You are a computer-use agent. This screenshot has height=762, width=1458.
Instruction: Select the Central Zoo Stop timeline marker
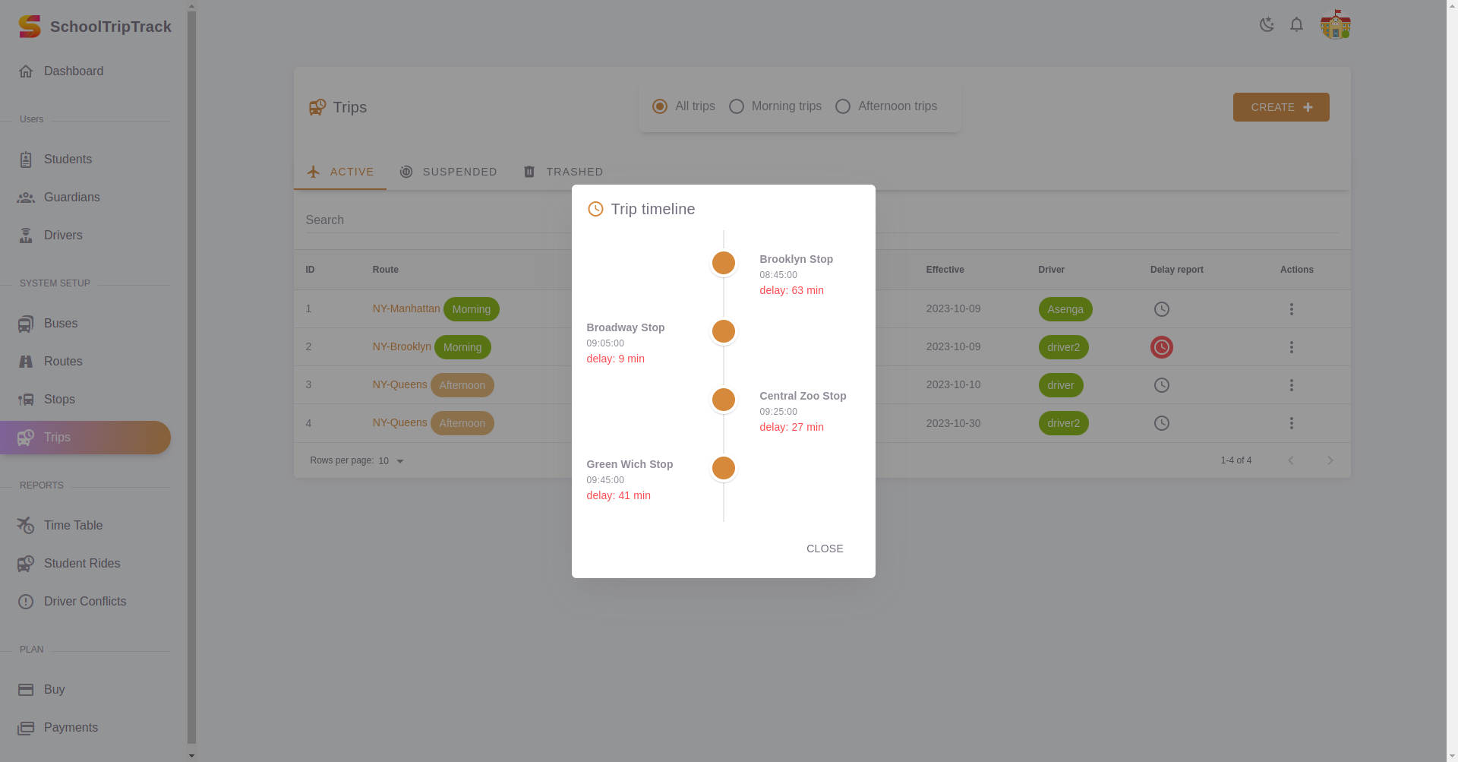pyautogui.click(x=723, y=400)
